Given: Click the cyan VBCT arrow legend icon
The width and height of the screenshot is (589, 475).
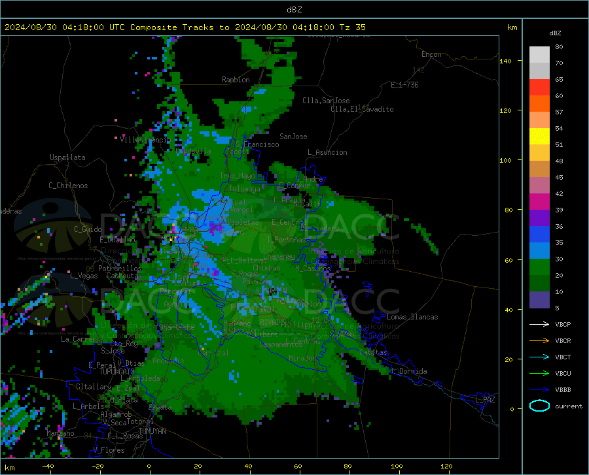Looking at the screenshot, I should tap(539, 357).
